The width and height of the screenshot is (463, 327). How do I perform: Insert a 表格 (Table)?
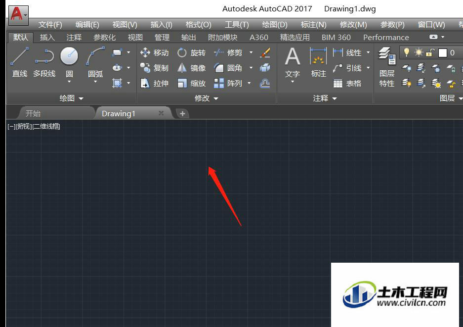tap(347, 84)
